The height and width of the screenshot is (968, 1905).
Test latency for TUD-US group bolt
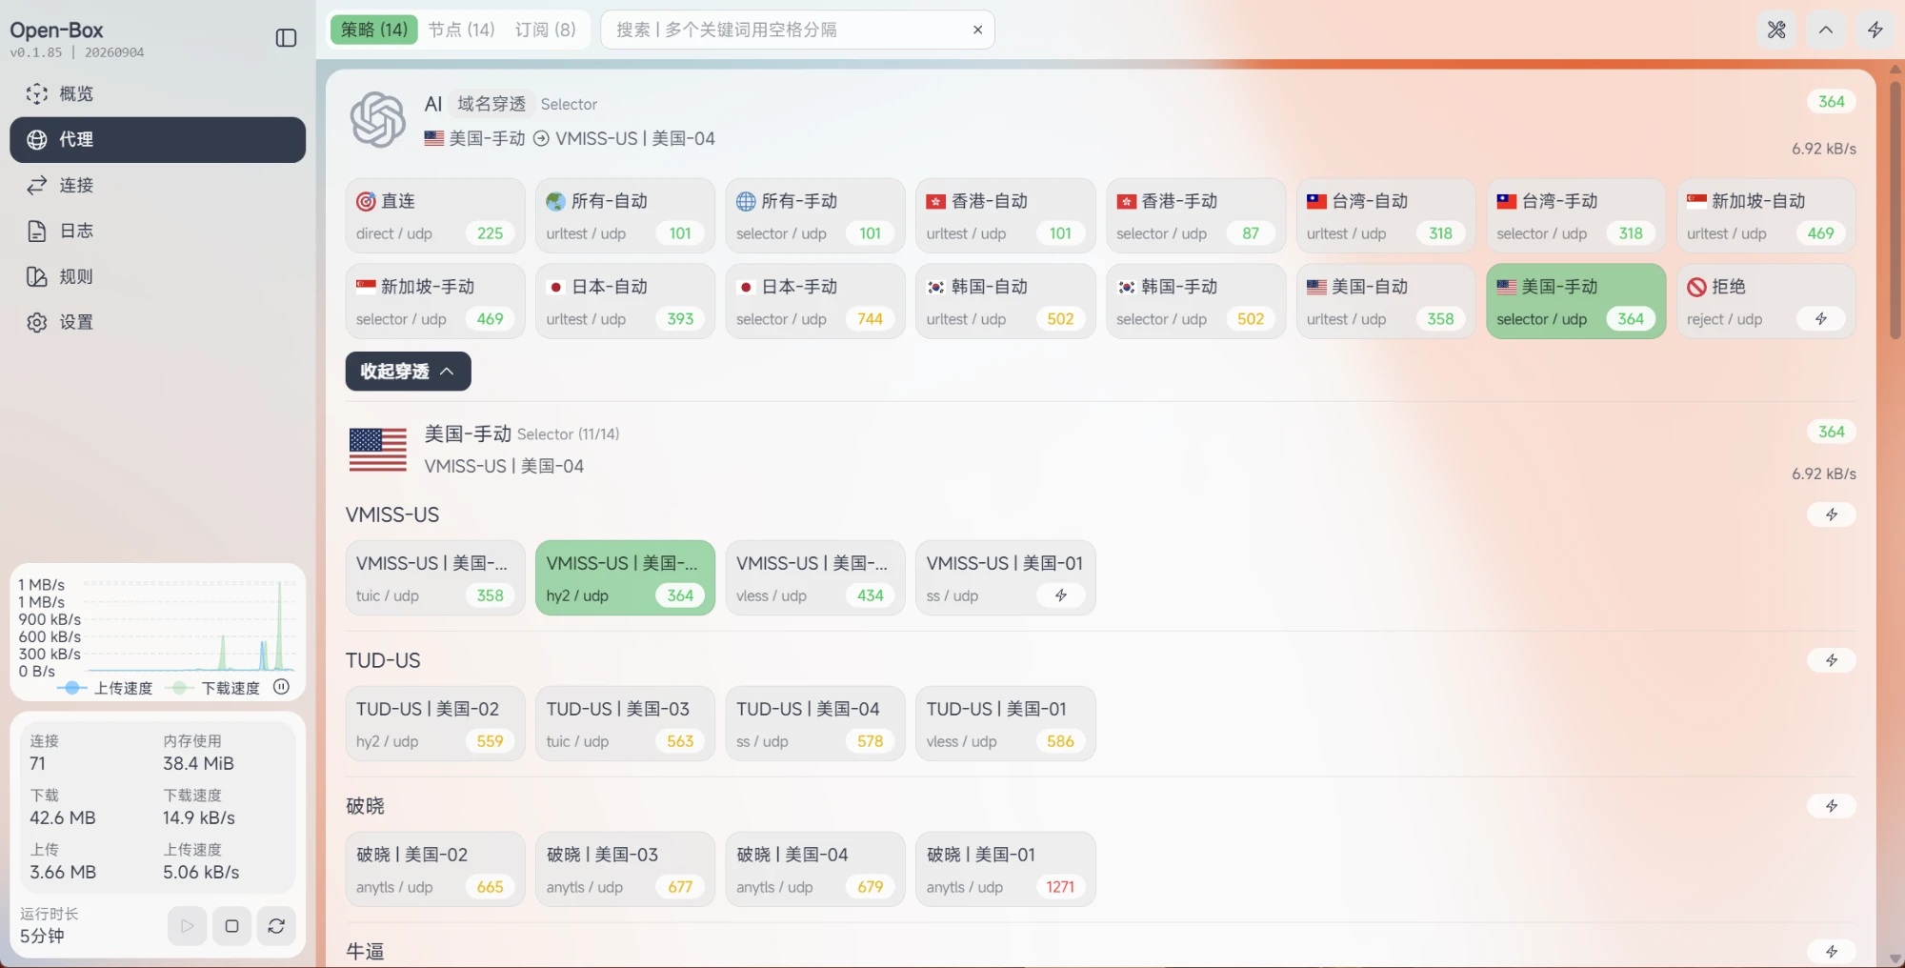(x=1832, y=660)
